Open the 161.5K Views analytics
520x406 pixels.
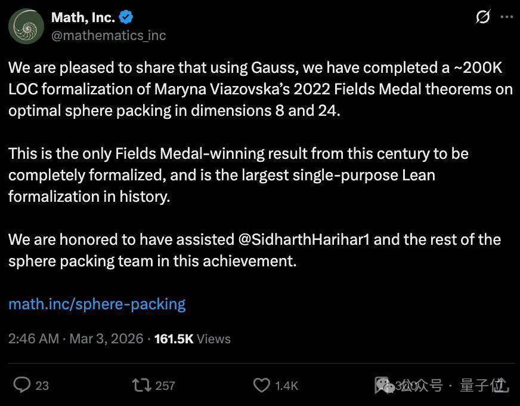click(192, 339)
